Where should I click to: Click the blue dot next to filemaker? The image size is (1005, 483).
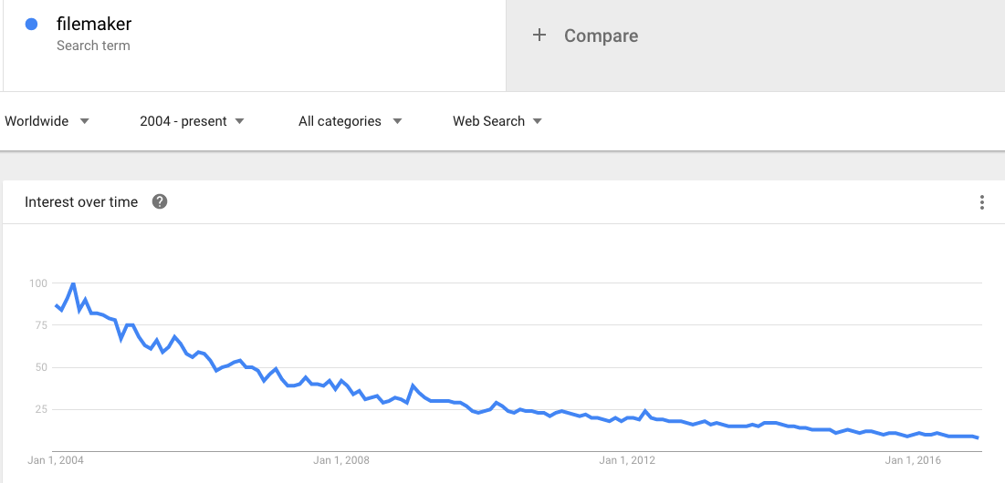pyautogui.click(x=31, y=25)
